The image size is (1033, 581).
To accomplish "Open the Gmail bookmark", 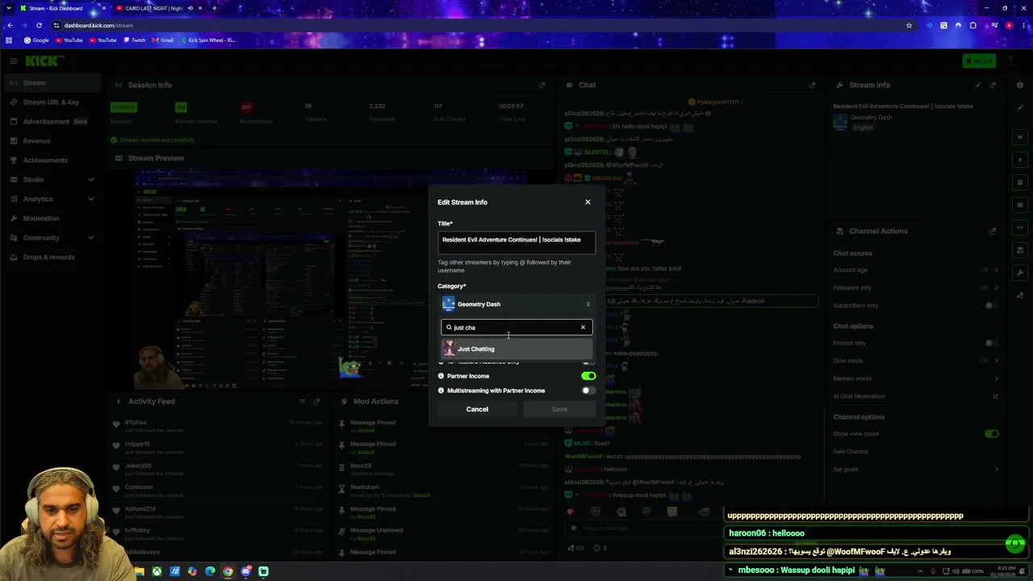I will (x=163, y=40).
